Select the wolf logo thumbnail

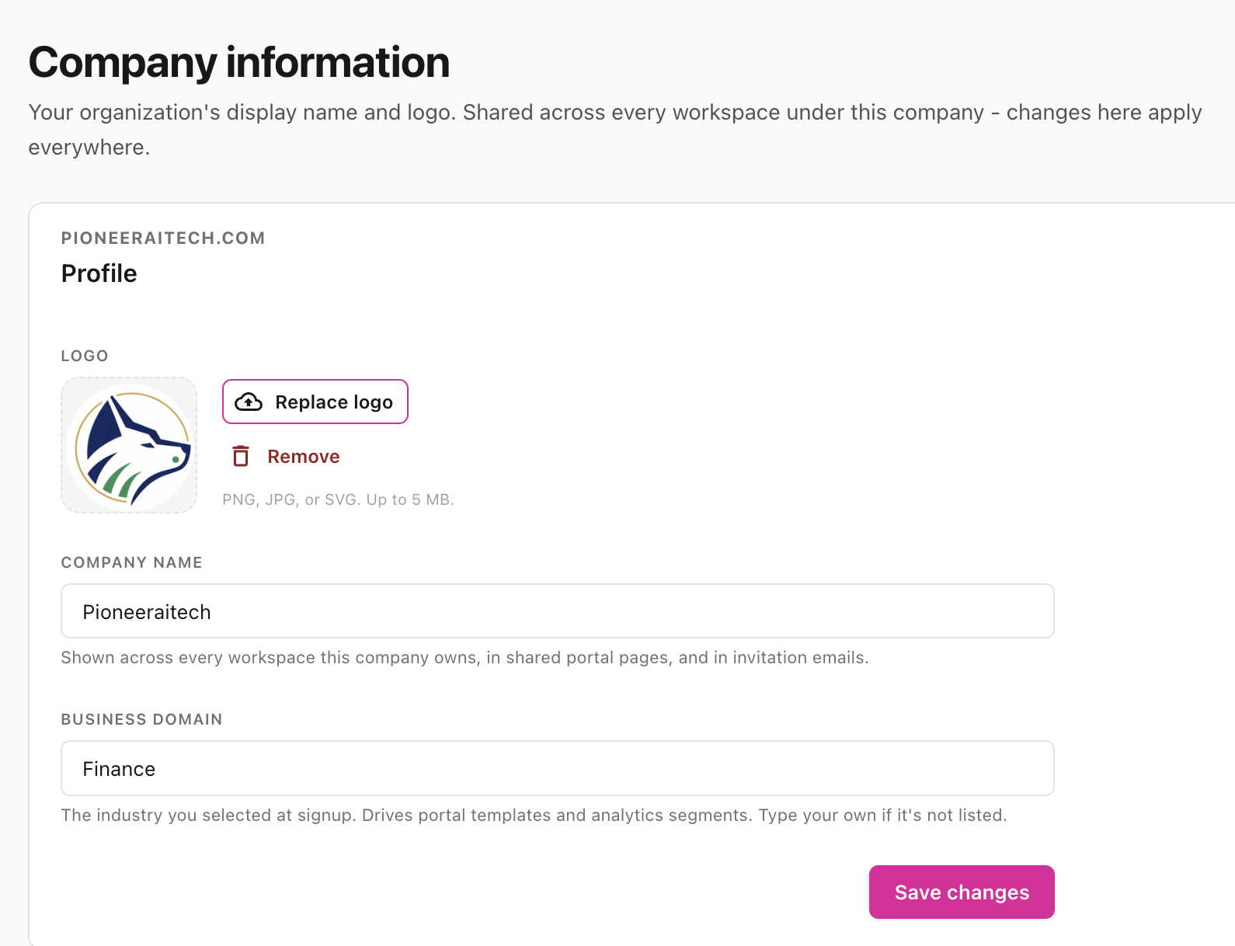(x=129, y=445)
